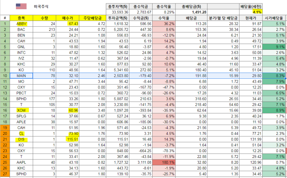Select MAIN's profit cell -179.40

click(x=141, y=76)
